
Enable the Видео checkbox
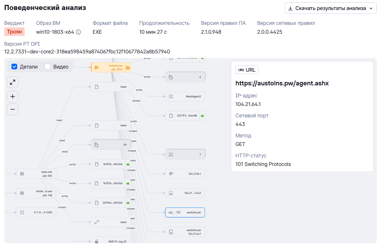47,67
